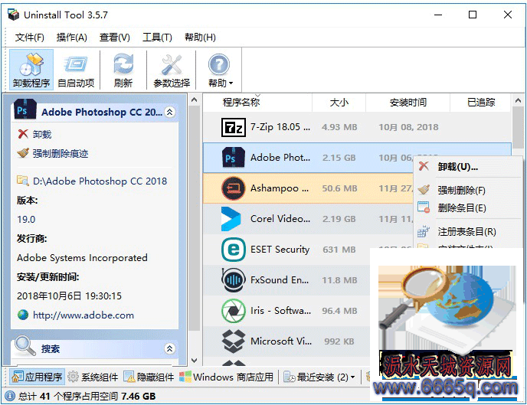Open the 帮助(H) menu
Viewport: 527px width, 405px height.
(x=201, y=37)
